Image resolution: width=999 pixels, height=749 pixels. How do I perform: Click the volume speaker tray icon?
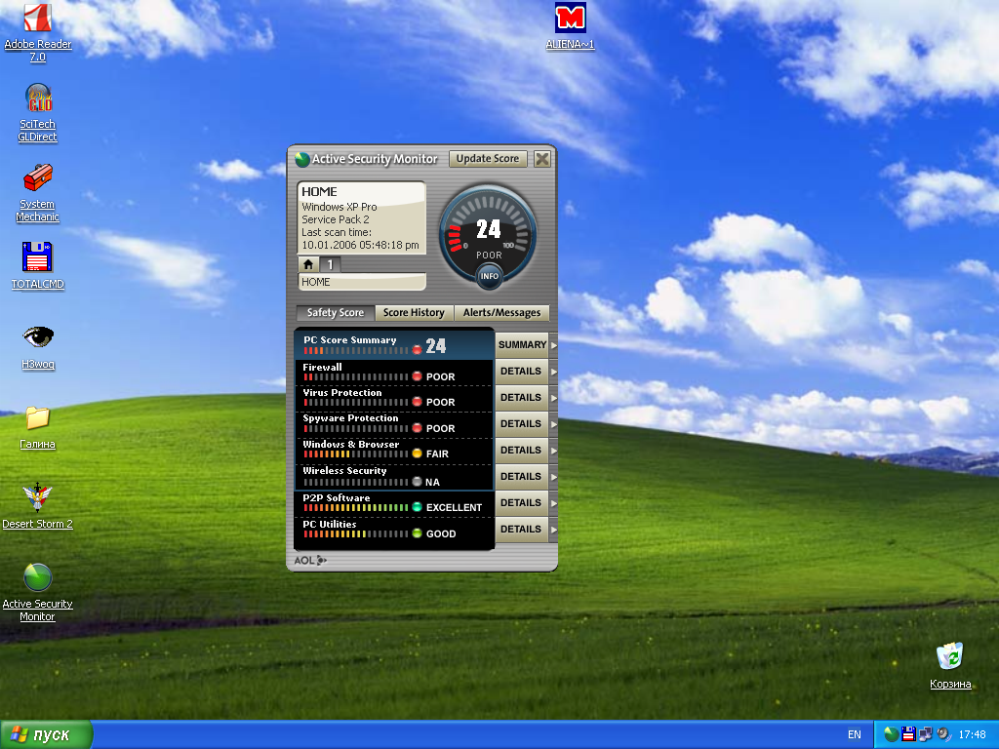943,735
